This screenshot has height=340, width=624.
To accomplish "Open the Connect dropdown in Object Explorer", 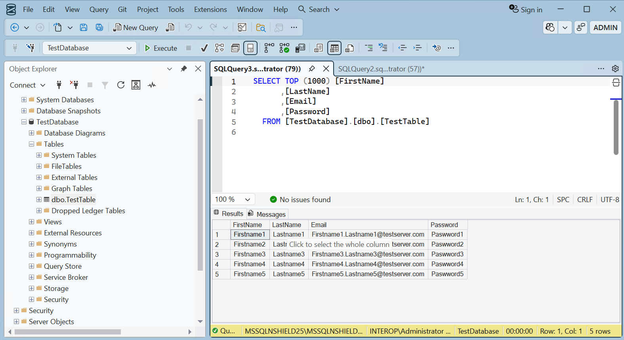I will (28, 85).
